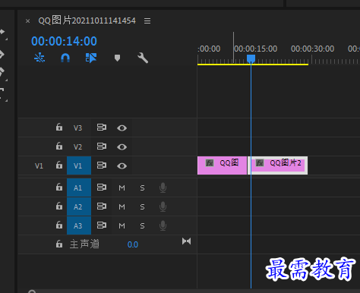360x293 pixels.
Task: Open the sequence panel hamburger menu
Action: (147, 20)
